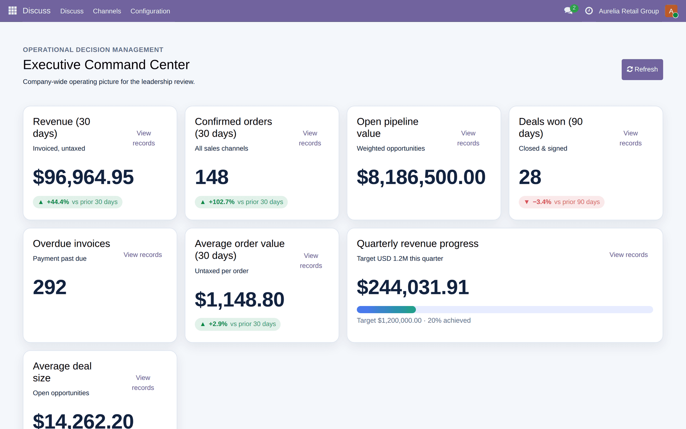View records for Average deal size
This screenshot has width=686, height=429.
143,383
